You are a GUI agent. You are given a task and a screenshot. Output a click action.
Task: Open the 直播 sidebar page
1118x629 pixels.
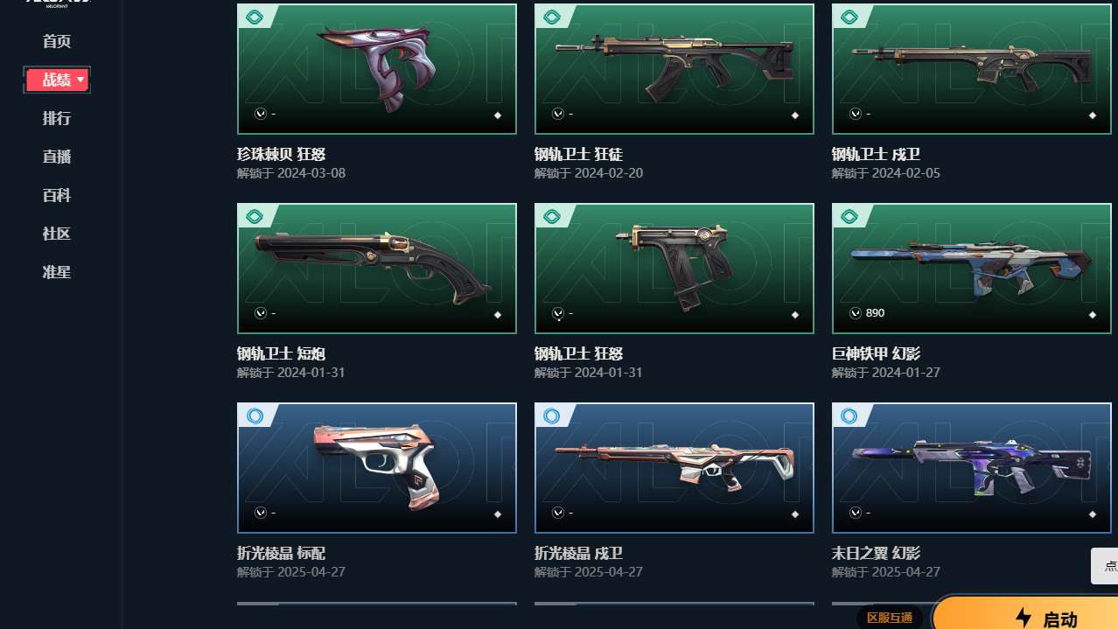[57, 157]
